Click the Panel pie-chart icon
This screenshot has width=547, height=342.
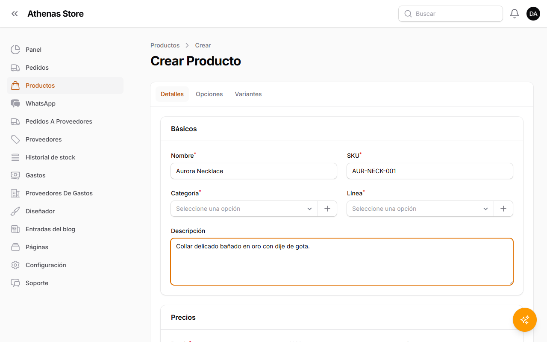(15, 50)
